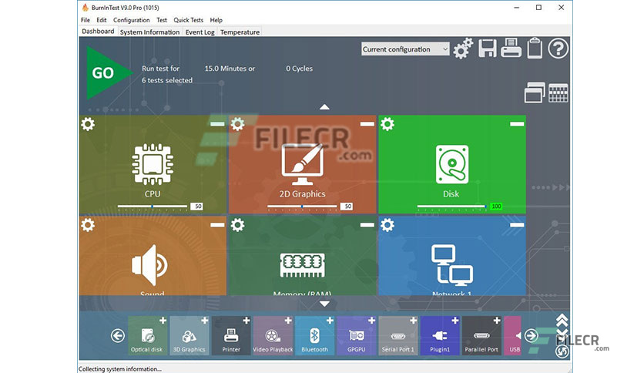Open Current configuration dropdown
The height and width of the screenshot is (373, 644).
(x=405, y=49)
